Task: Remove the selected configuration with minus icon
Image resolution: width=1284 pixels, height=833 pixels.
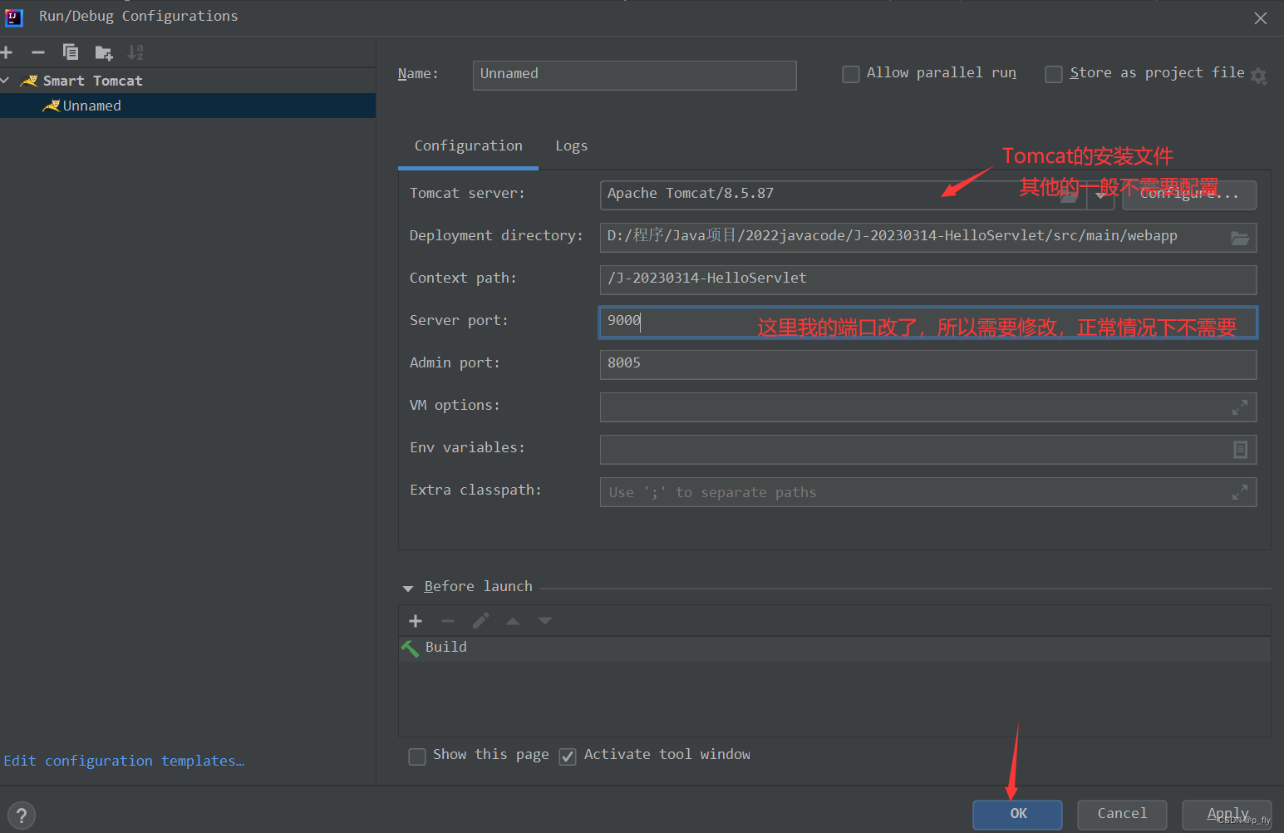Action: [38, 52]
